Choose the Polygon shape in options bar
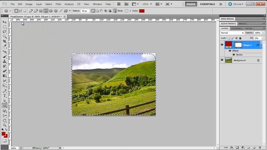267x150 pixels. (x=56, y=11)
